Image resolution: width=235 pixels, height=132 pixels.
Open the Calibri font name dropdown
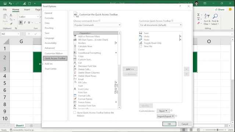[x=38, y=16]
